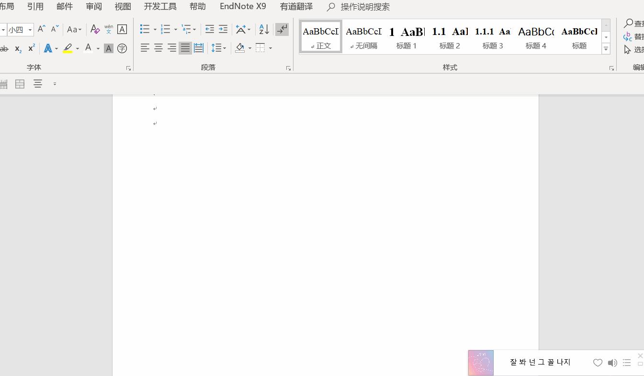This screenshot has width=644, height=376.
Task: Insert a multilevel list
Action: [186, 29]
